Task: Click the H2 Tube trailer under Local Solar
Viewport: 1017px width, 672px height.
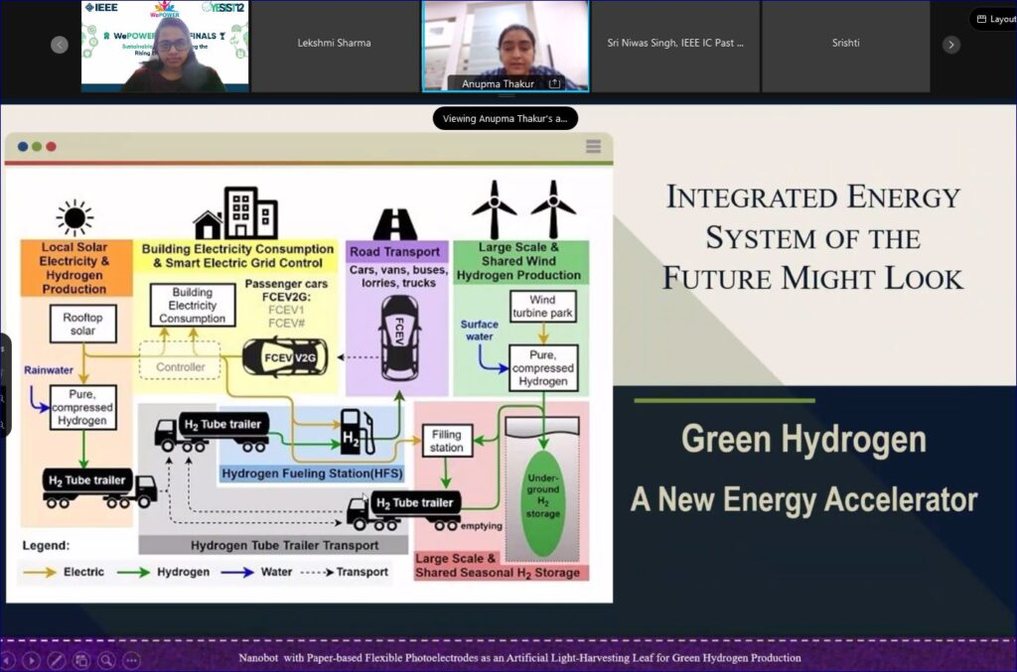Action: [100, 488]
